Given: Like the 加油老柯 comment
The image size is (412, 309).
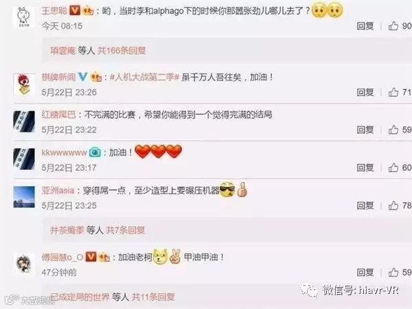Looking at the screenshot, I should [x=393, y=272].
